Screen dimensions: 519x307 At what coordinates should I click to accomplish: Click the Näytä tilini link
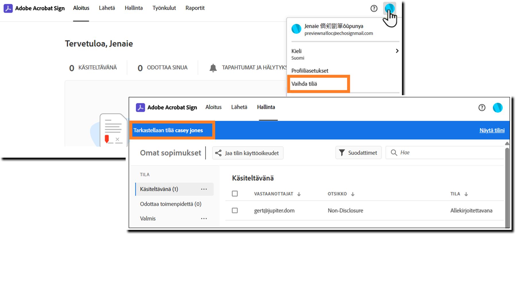(492, 130)
